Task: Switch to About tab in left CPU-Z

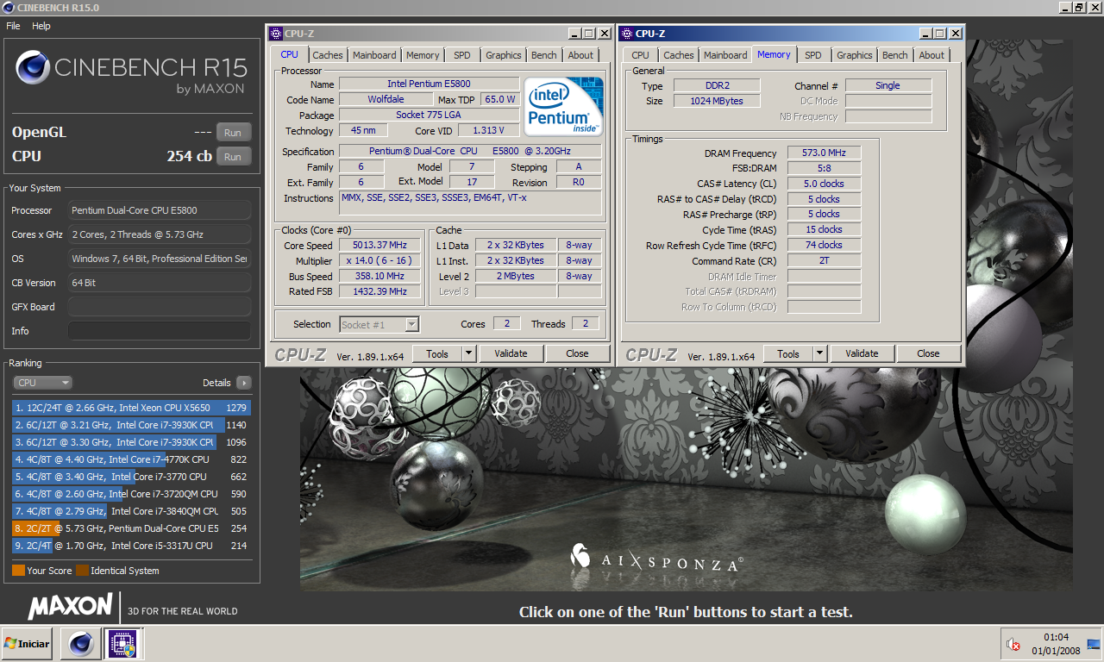Action: [x=580, y=55]
